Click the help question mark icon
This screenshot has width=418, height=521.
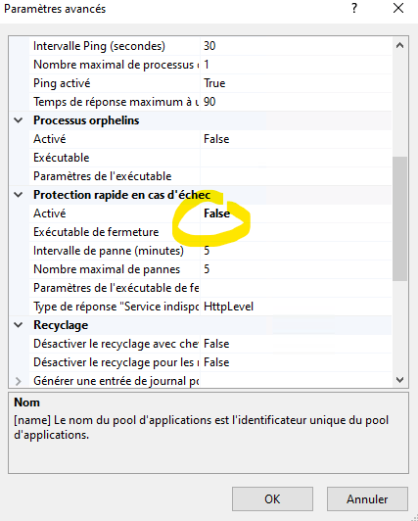(x=354, y=8)
